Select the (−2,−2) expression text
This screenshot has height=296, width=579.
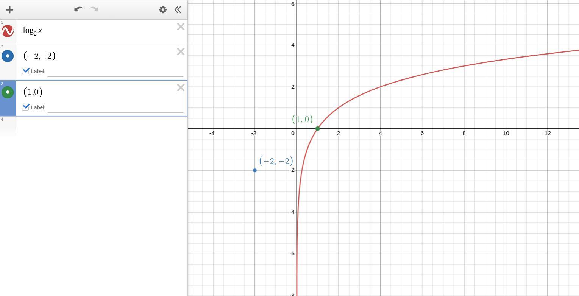click(x=39, y=56)
